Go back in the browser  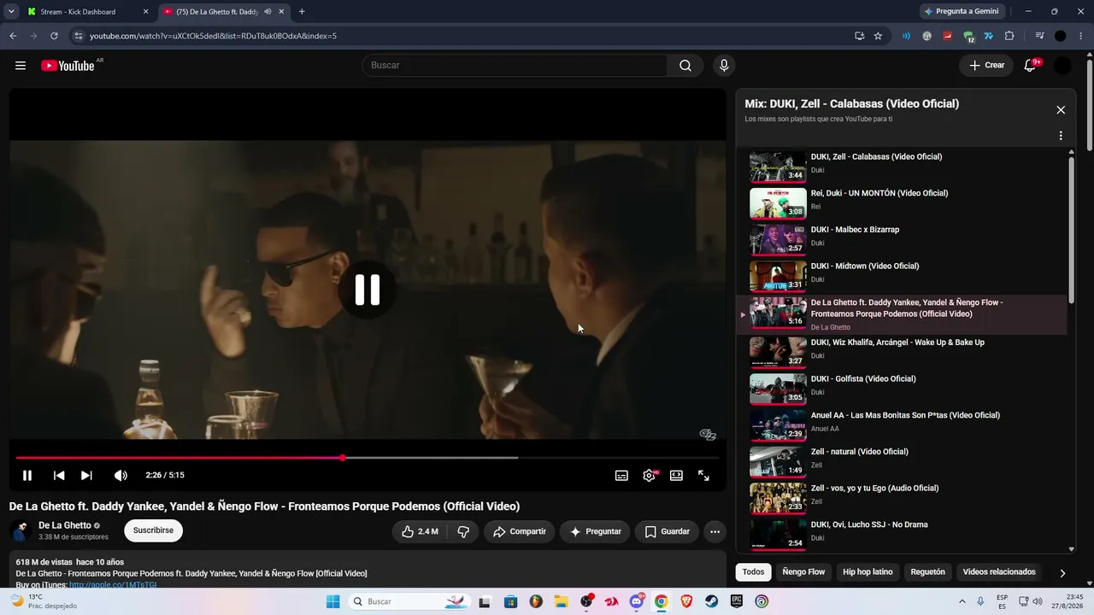tap(13, 36)
